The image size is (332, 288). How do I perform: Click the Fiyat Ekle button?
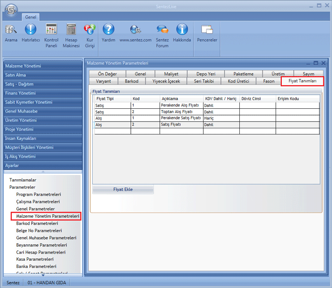tap(123, 189)
